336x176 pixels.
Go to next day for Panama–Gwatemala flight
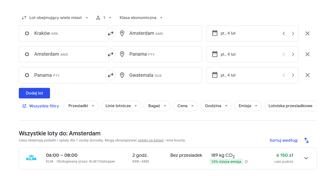click(293, 75)
